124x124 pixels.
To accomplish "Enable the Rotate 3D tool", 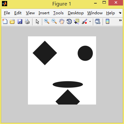I will pyautogui.click(x=69, y=21).
